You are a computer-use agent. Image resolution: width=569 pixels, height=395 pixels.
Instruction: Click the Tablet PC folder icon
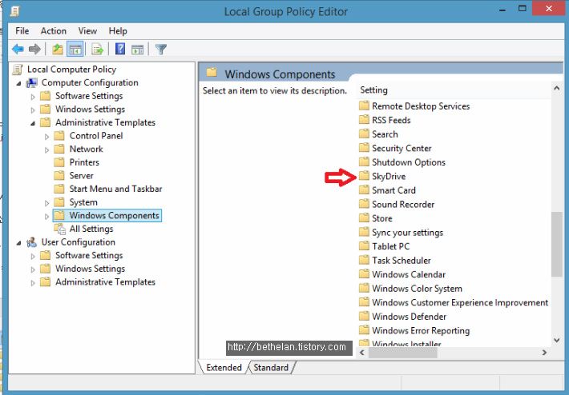(364, 246)
